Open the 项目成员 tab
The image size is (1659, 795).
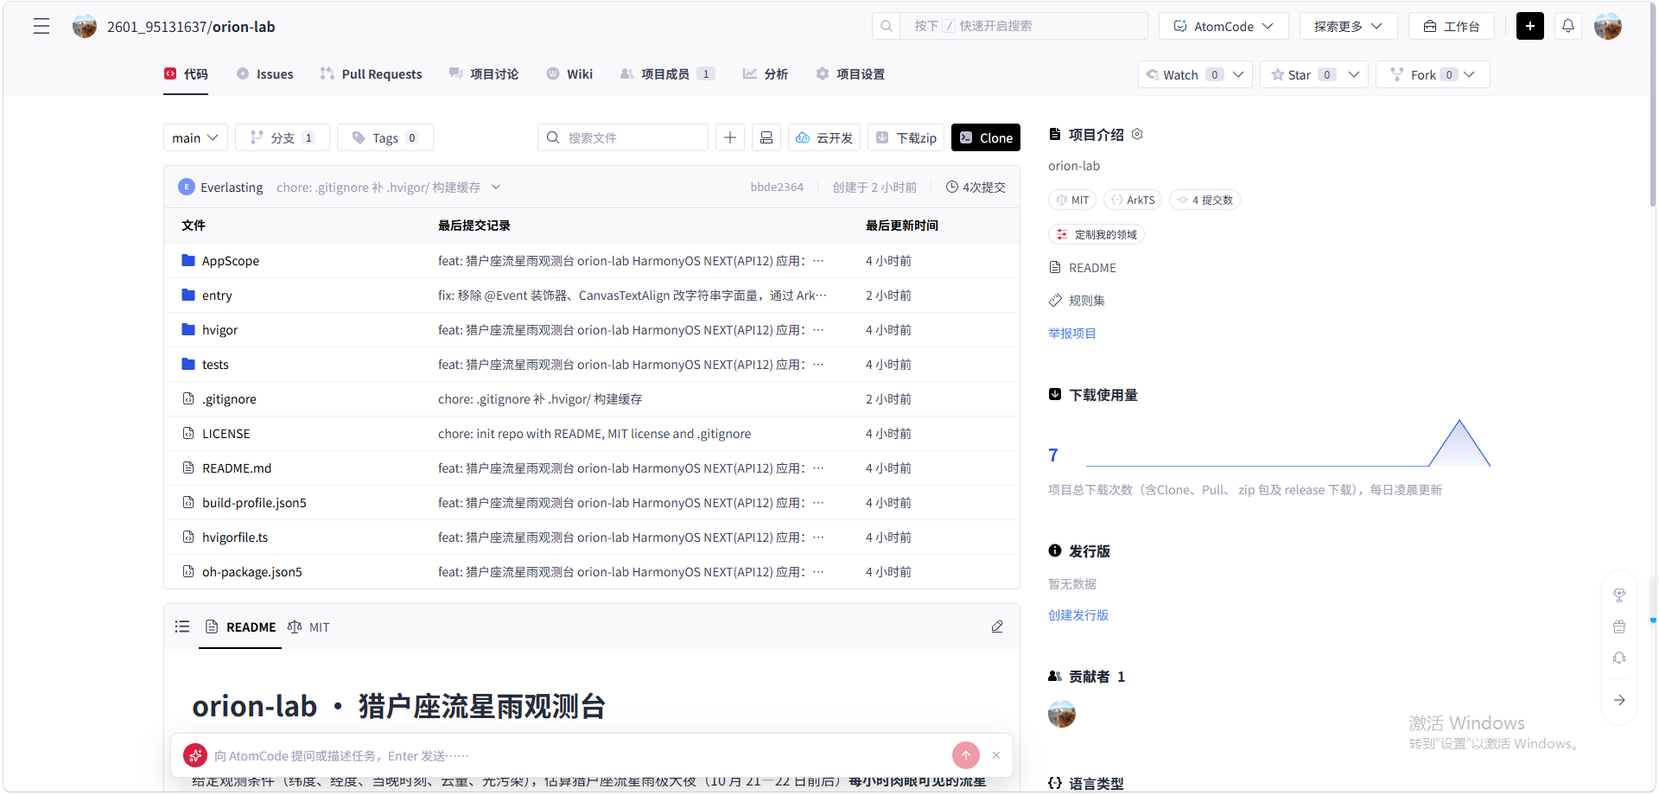tap(667, 74)
